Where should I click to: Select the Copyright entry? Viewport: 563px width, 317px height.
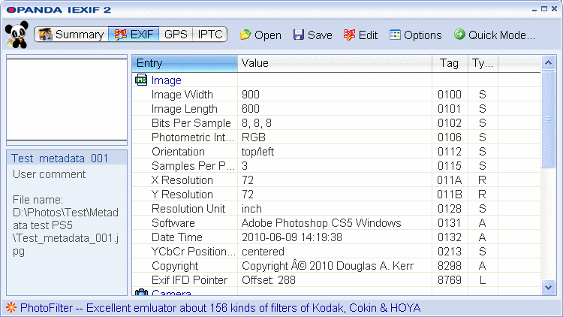click(x=175, y=266)
